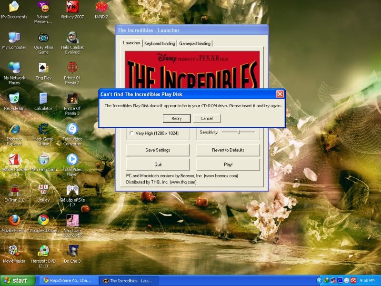Cancel the Play Disk error dialog
Viewport: 381px width, 286px height.
coord(207,118)
